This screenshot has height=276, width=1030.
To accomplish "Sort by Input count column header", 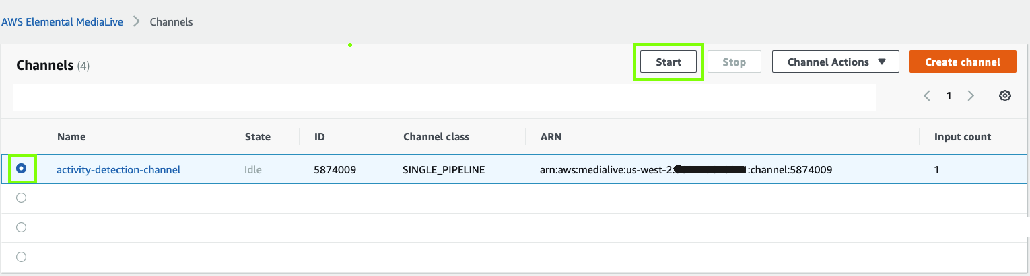I will pos(963,136).
